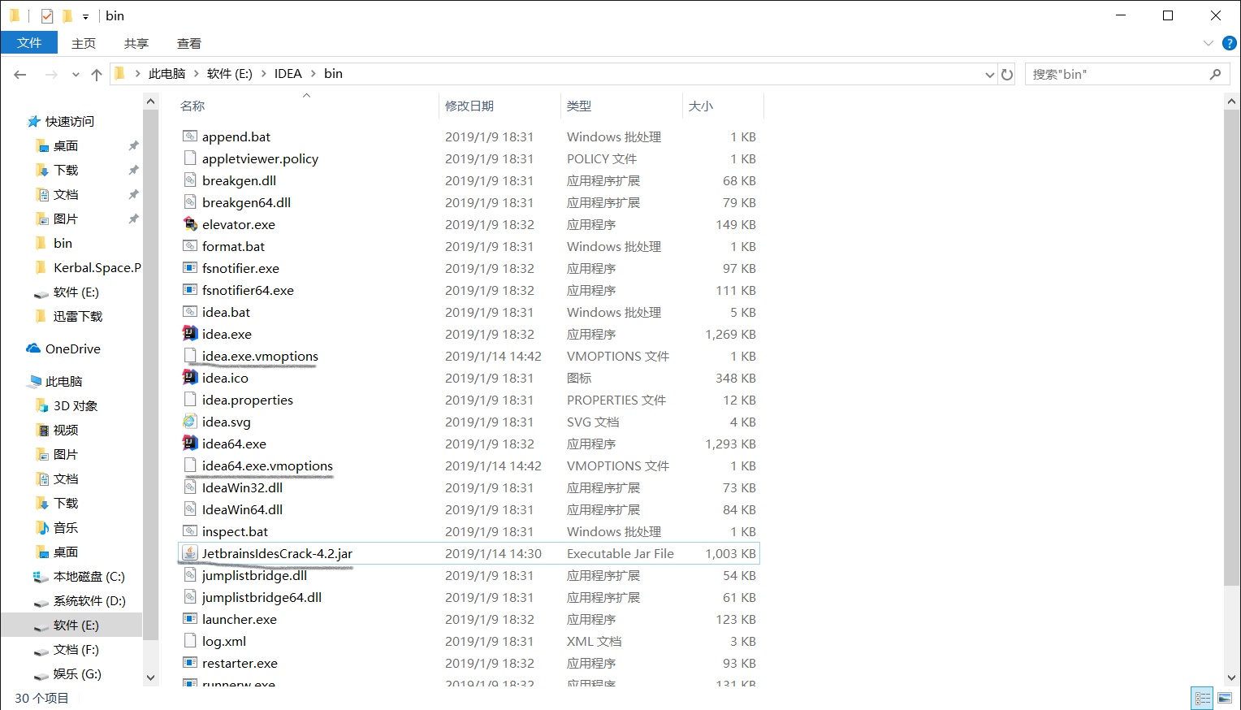
Task: Click the search magnifier icon
Action: 1215,74
